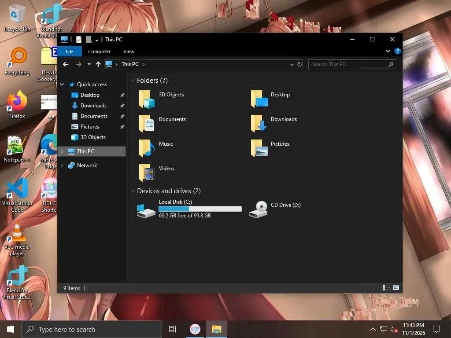451x338 pixels.
Task: Click File Explorer on the taskbar
Action: (217, 329)
